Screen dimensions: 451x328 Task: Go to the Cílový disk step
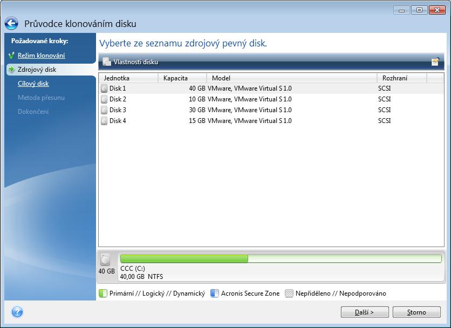click(x=33, y=84)
